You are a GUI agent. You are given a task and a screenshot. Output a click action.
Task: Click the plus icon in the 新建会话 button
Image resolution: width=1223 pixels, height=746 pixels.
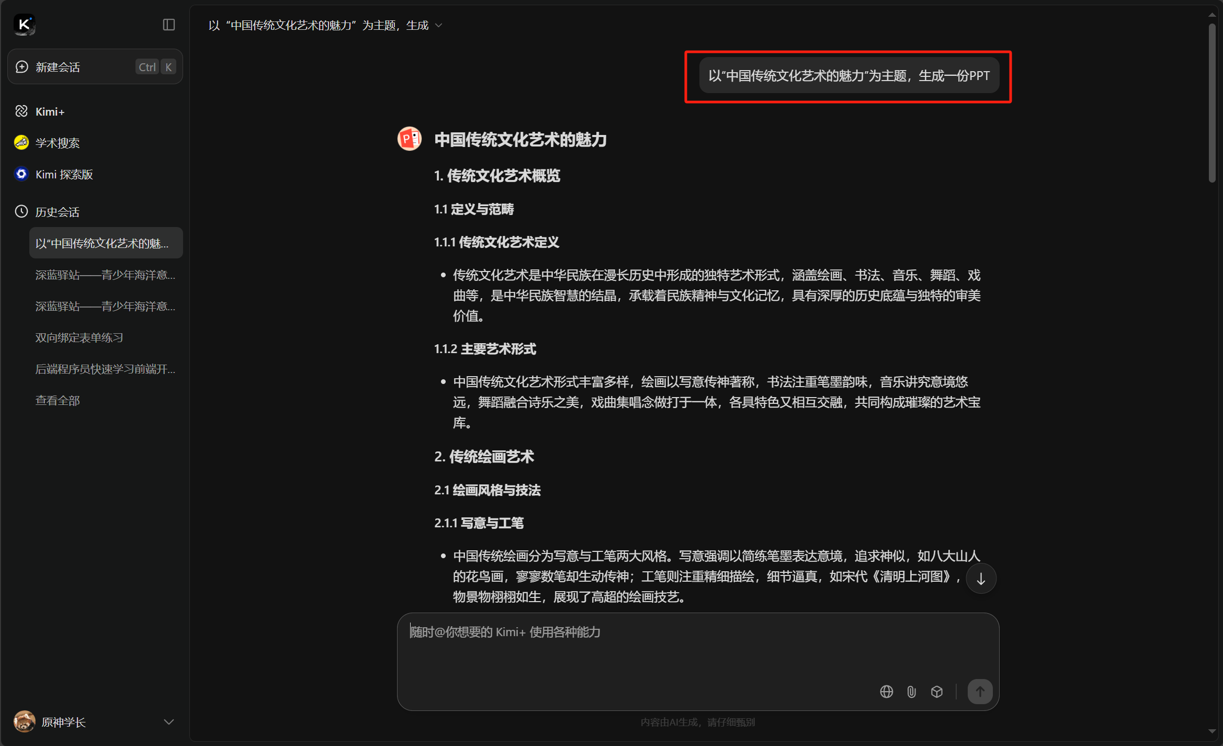coord(21,66)
